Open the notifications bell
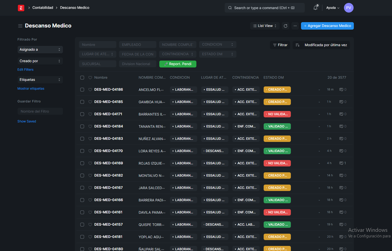The image size is (392, 251). pyautogui.click(x=315, y=8)
